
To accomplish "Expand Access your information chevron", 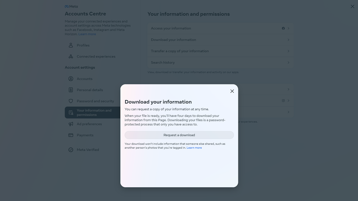I will 288,28.
